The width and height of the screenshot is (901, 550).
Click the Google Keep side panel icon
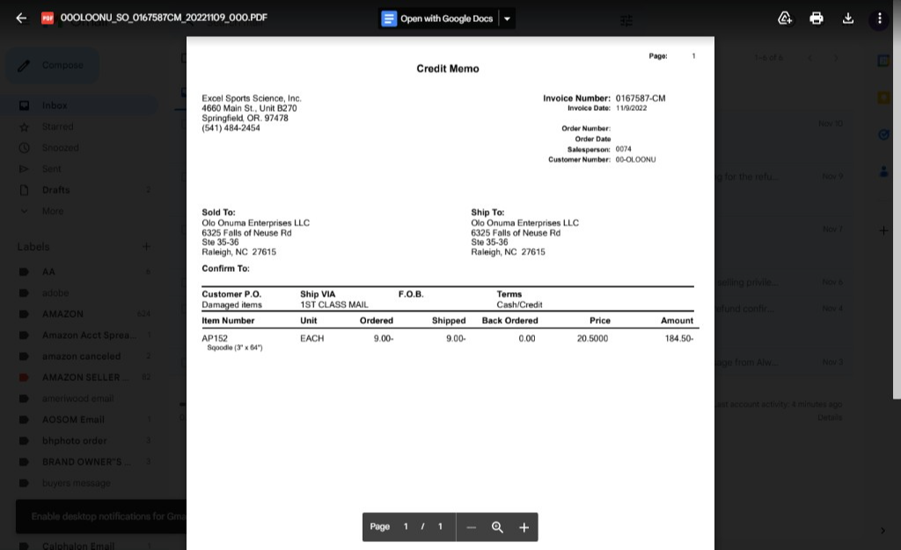883,98
